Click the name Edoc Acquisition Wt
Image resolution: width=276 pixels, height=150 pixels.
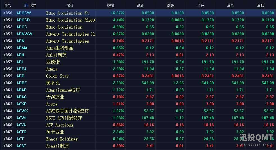click(67, 13)
